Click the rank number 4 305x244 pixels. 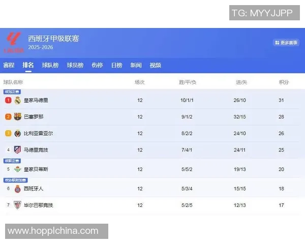click(x=8, y=150)
